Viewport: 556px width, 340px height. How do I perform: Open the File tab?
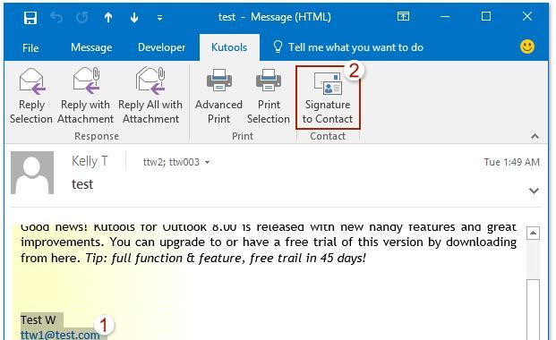click(x=30, y=47)
